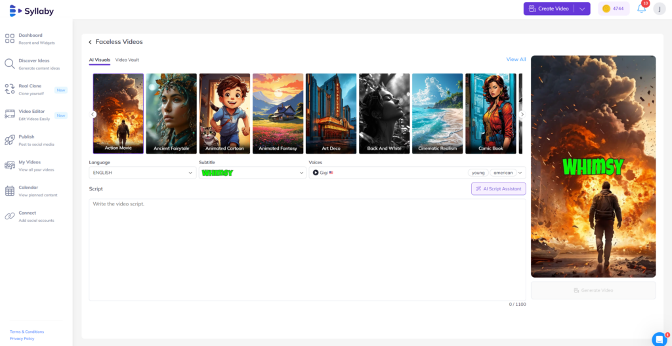Open the chat support bubble icon
The width and height of the screenshot is (672, 346).
(659, 339)
